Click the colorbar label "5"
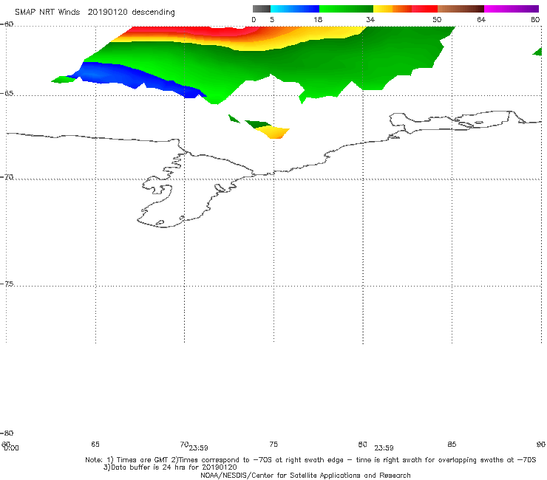The height and width of the screenshot is (480, 547). (272, 19)
